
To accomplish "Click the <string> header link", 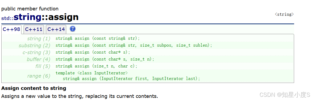I will tap(284, 14).
